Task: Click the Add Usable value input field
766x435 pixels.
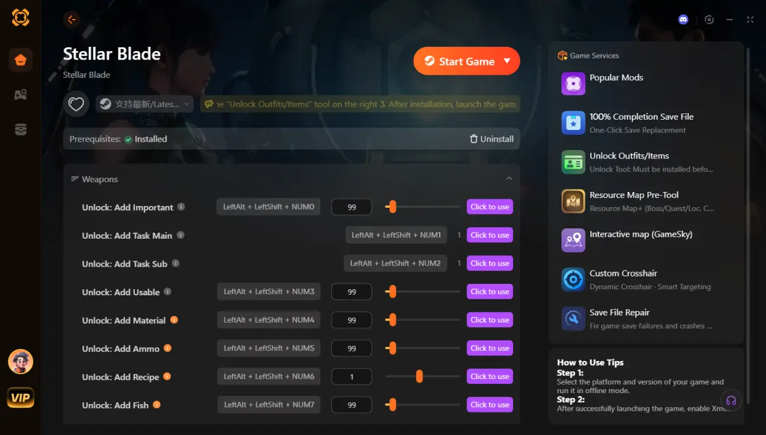Action: pos(351,292)
